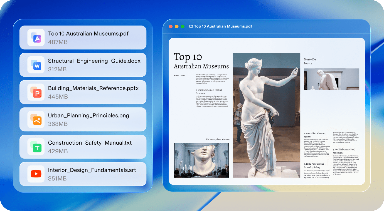Click the 487MB file size label
Viewport: 384px width, 211px height.
58,42
